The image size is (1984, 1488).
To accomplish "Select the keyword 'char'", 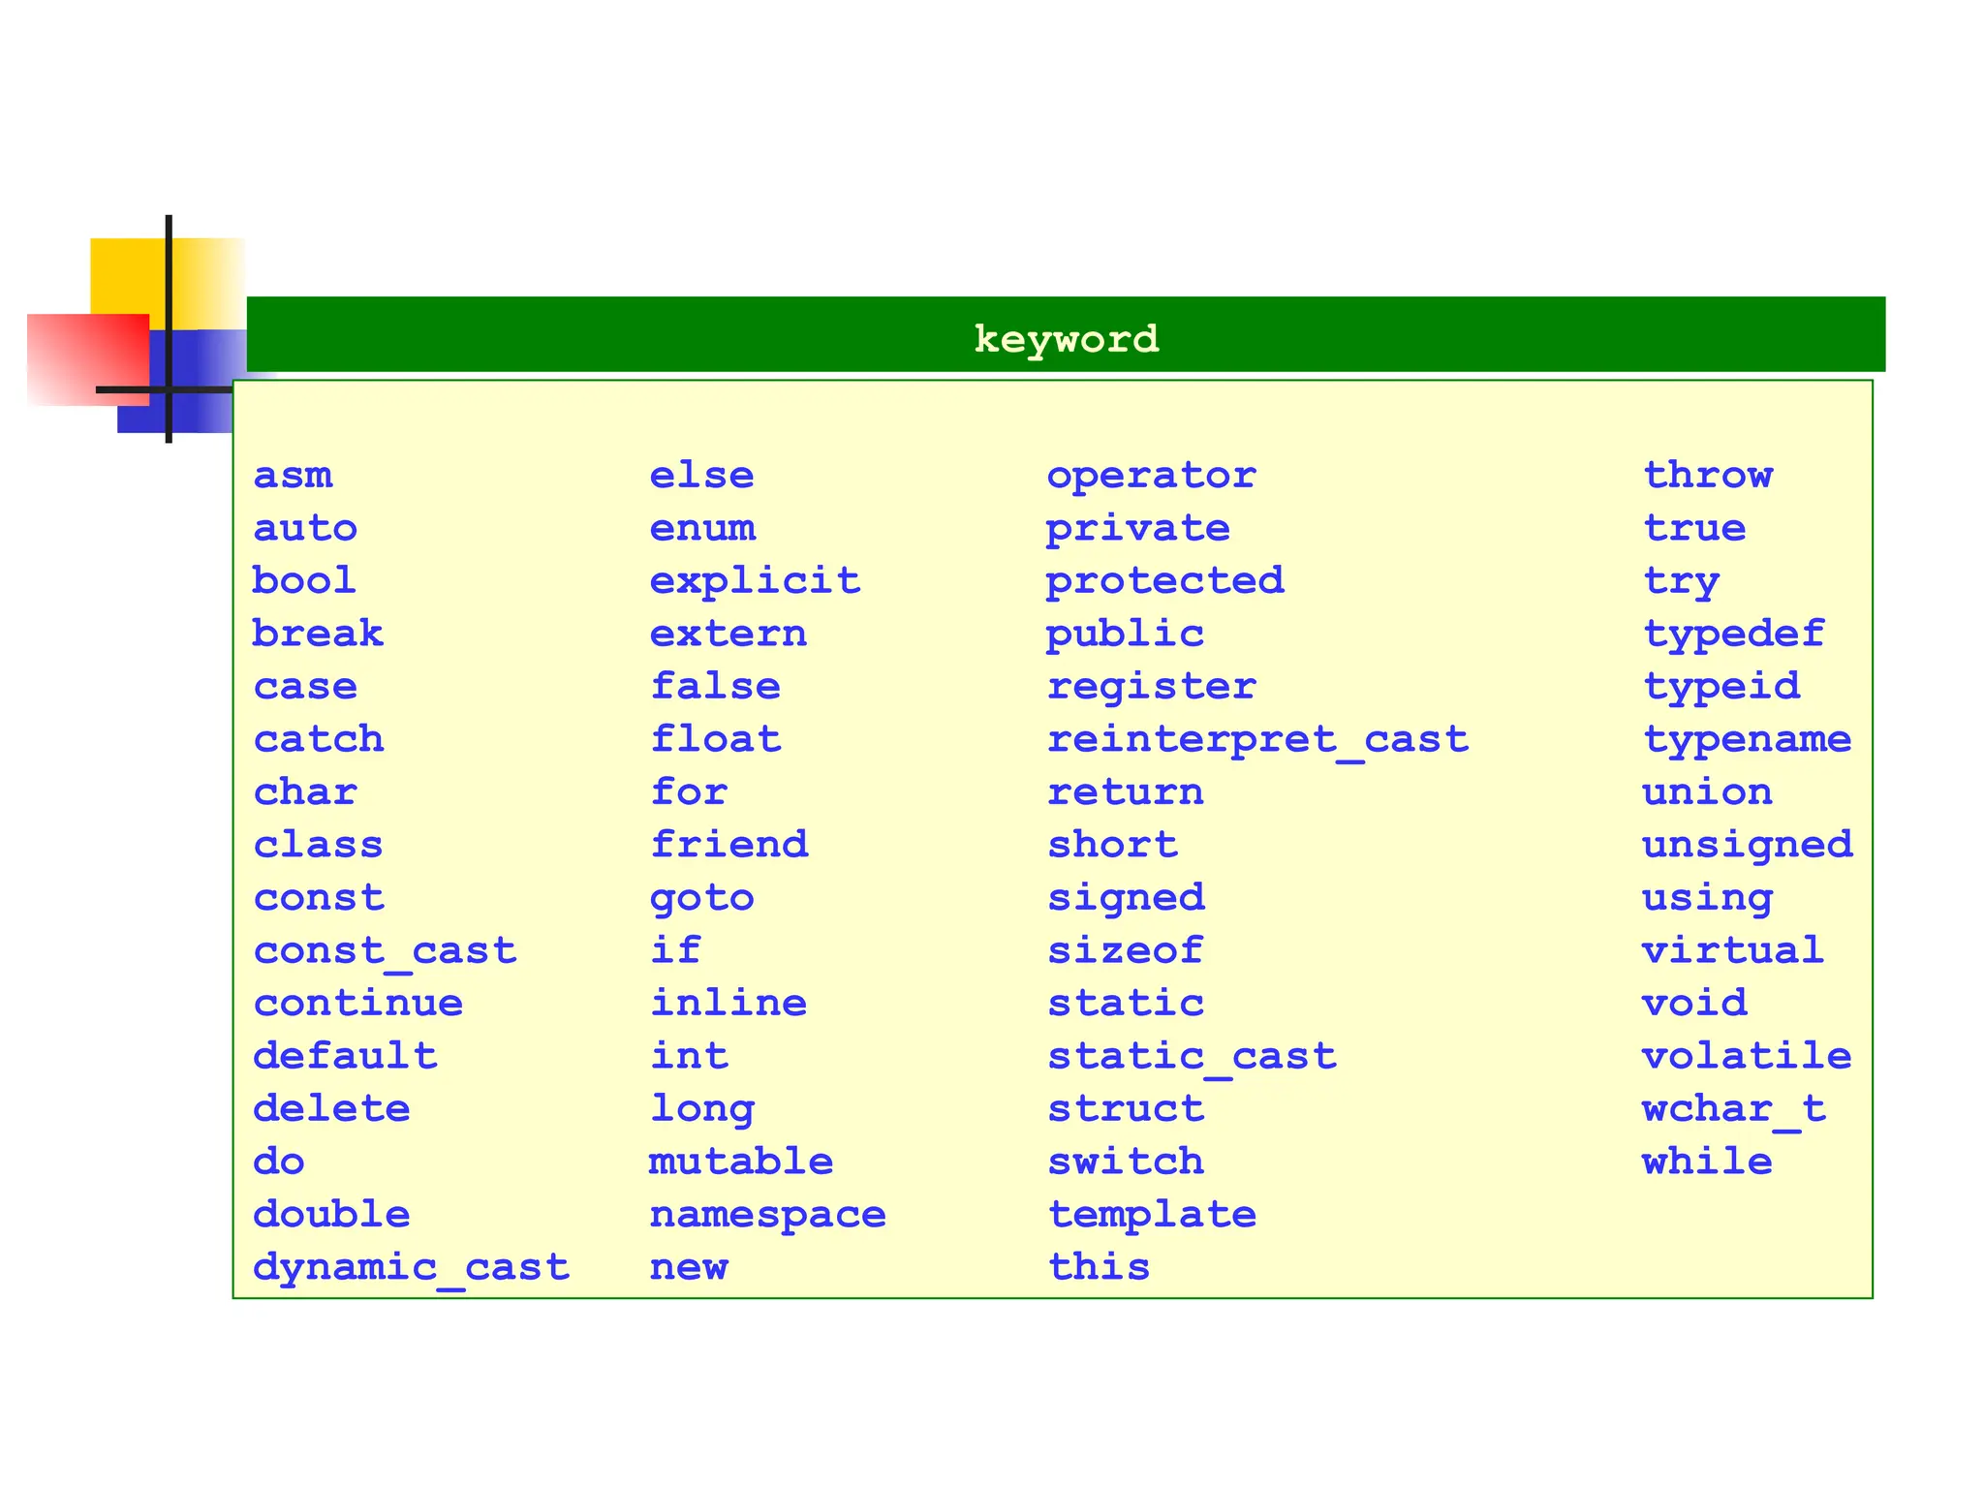I will pos(305,791).
